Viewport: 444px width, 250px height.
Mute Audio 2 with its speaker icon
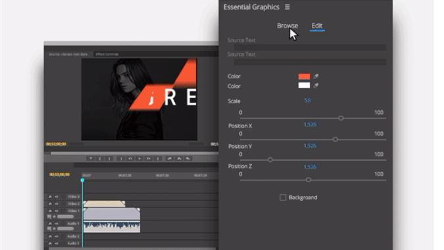coord(57,236)
